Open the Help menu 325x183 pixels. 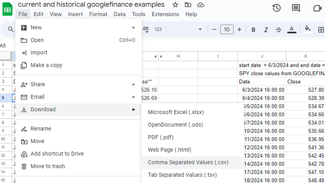click(191, 14)
